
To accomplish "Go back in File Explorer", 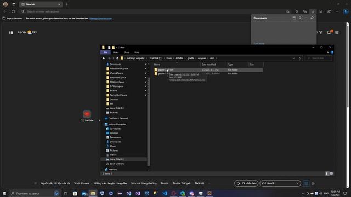I will (104, 59).
